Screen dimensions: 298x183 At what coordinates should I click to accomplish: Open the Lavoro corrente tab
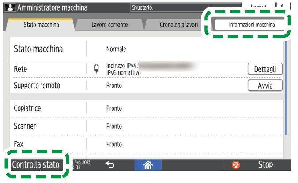point(109,25)
